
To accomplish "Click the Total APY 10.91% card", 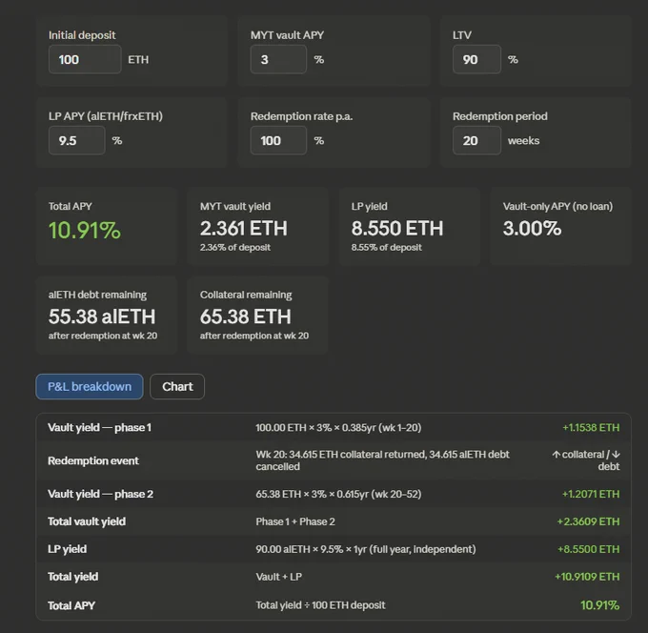I will coord(107,226).
